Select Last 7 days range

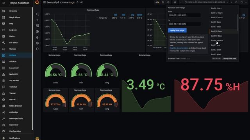223,27
